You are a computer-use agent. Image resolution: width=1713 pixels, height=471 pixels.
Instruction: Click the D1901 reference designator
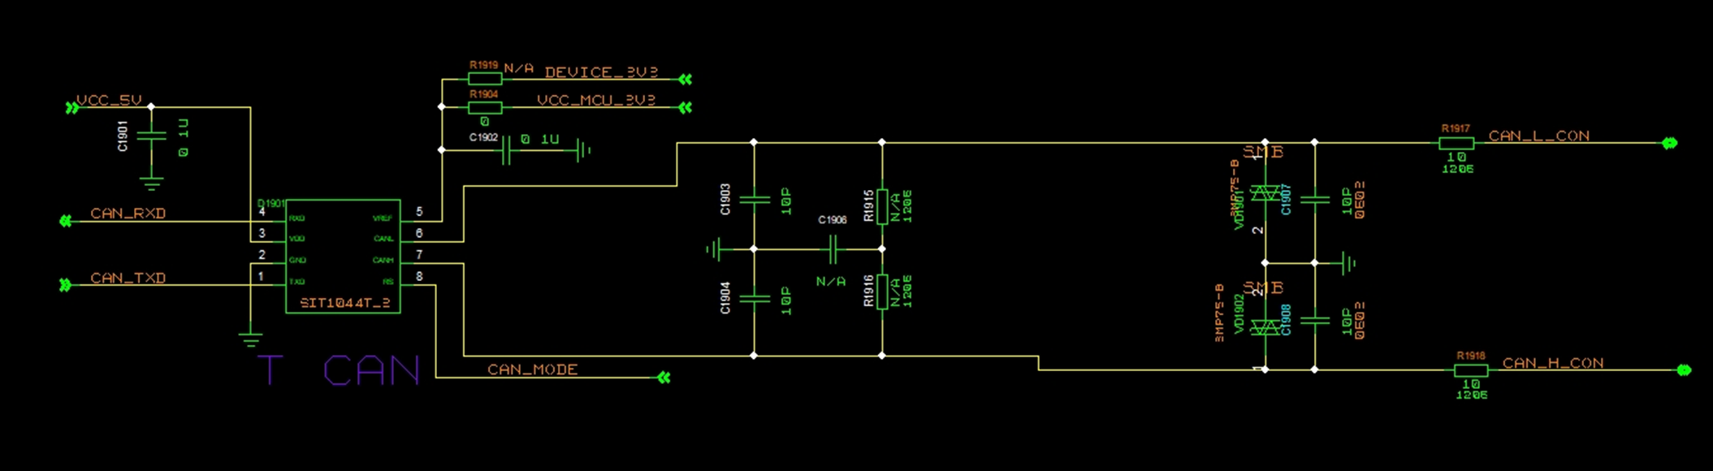pyautogui.click(x=271, y=203)
